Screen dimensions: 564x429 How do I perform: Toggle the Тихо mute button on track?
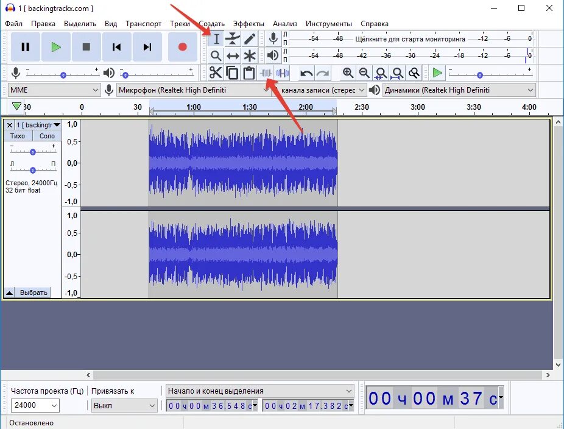pos(18,136)
